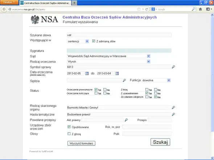The width and height of the screenshot is (214, 160).
Task: Uncheck the Opublikowane checkbox
Action: point(69,127)
